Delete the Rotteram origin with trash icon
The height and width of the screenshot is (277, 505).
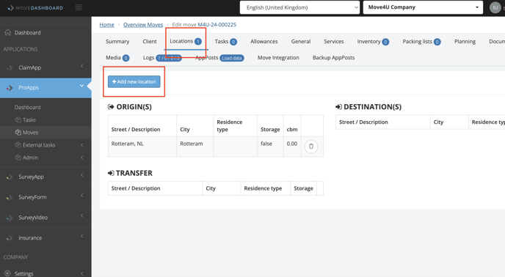click(311, 147)
